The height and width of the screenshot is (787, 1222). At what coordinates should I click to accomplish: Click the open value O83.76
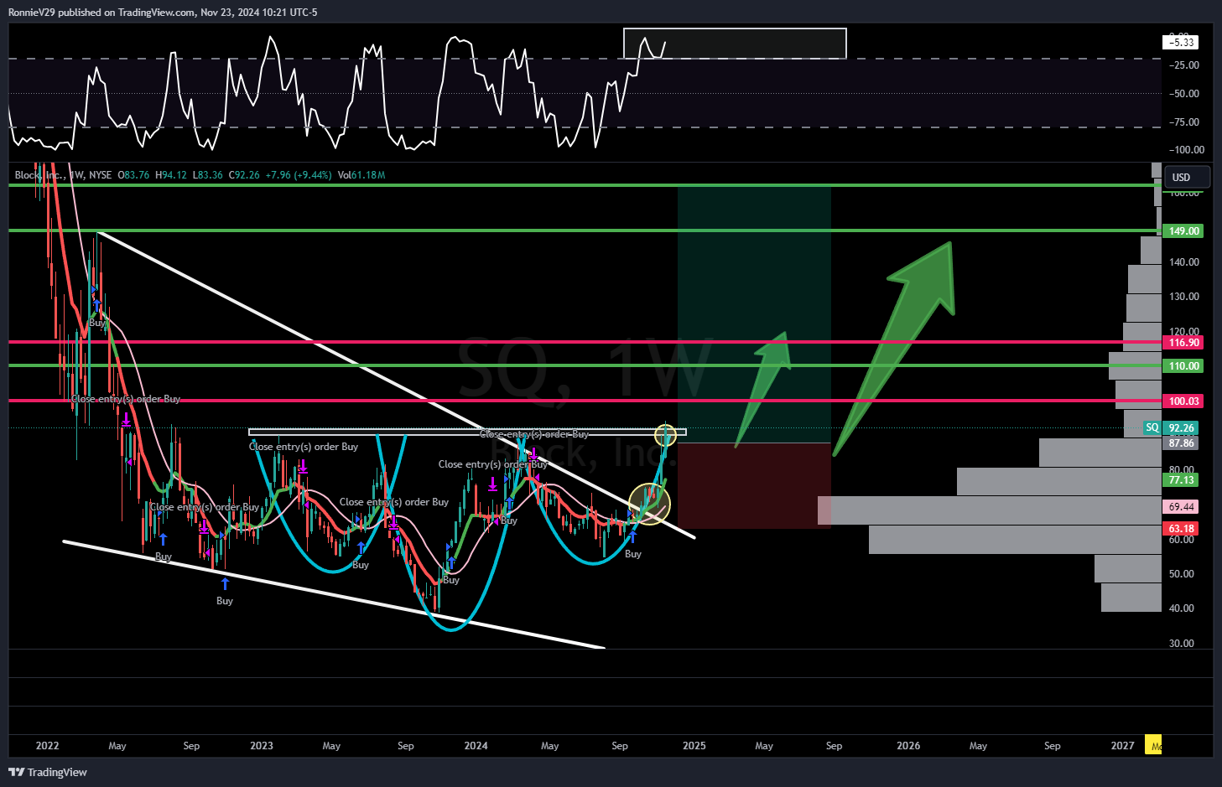point(133,175)
